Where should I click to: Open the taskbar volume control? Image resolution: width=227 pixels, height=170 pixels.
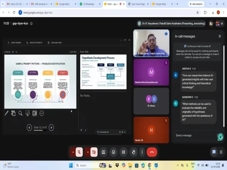202,165
